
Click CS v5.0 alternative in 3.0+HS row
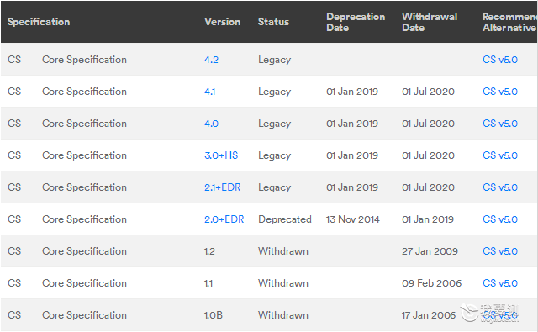500,155
